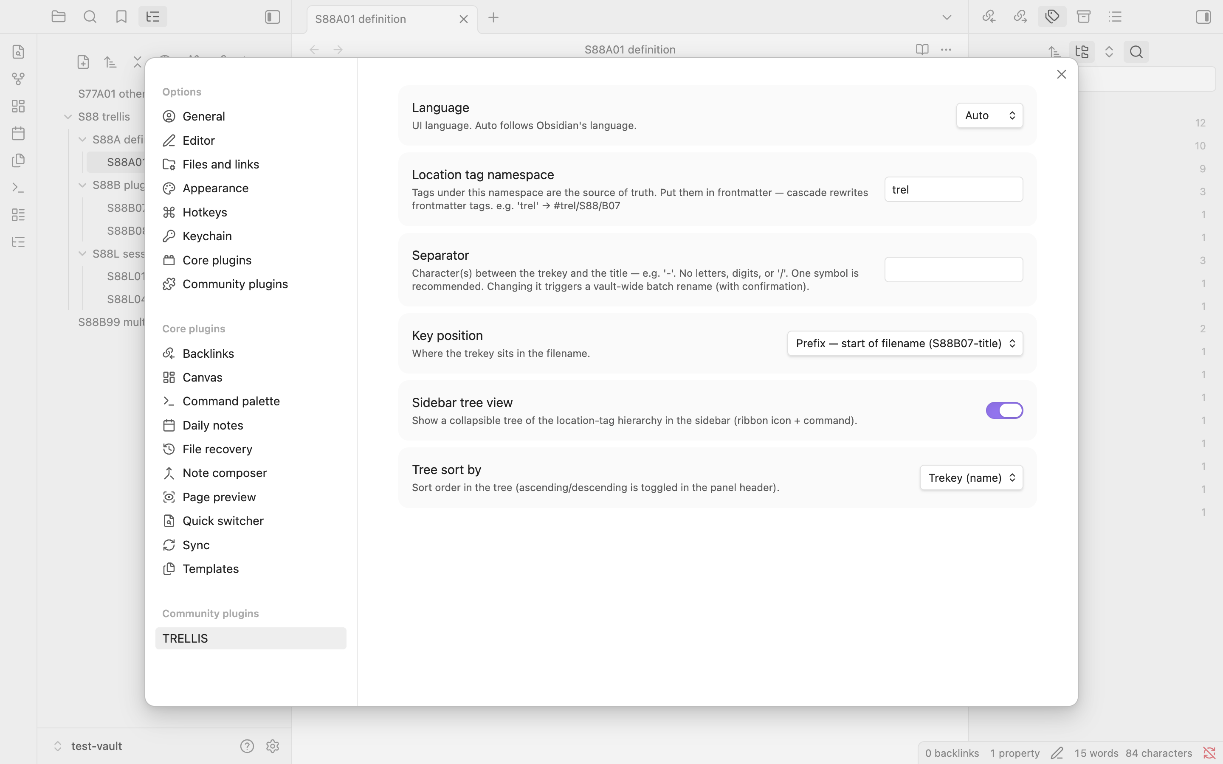
Task: Click the empty Separator input field
Action: point(954,270)
